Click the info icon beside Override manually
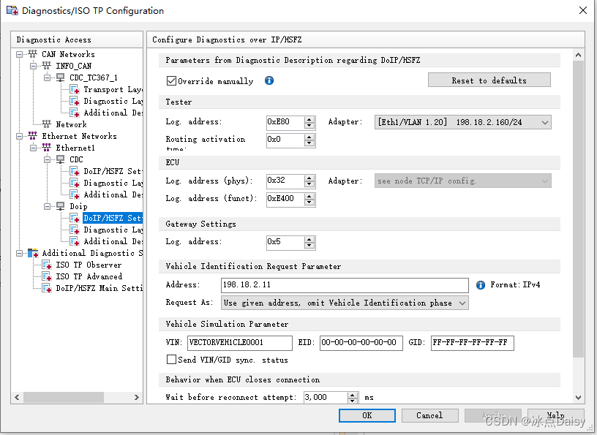The height and width of the screenshot is (435, 597). click(x=269, y=81)
